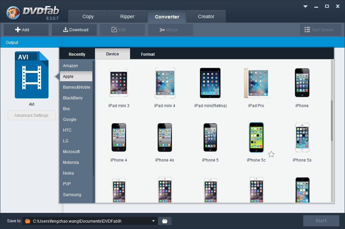Switch to the Copy module tab
Screen dimensions: 345x229
point(88,16)
